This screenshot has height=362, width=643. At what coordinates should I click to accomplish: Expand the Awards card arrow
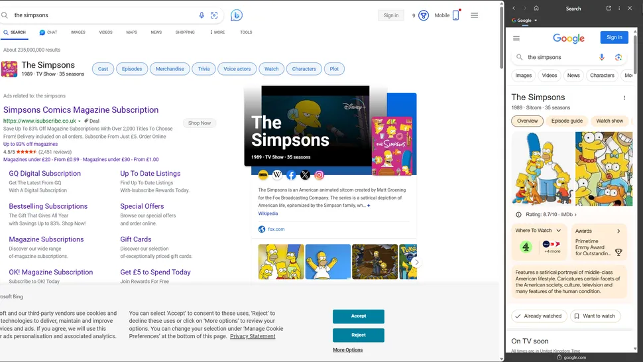(x=618, y=231)
